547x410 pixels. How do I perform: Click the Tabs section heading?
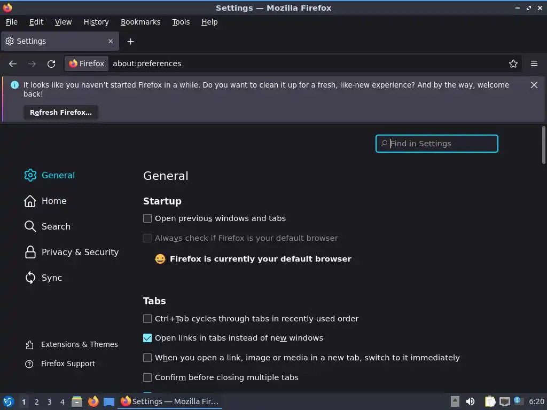click(154, 301)
